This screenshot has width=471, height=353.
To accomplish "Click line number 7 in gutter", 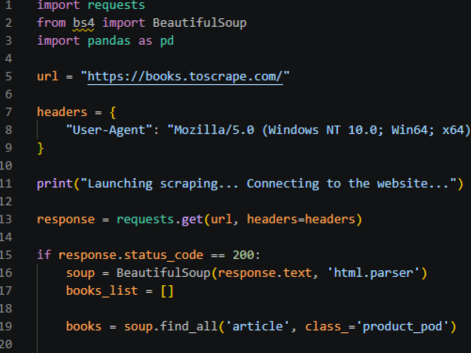I will tap(8, 112).
